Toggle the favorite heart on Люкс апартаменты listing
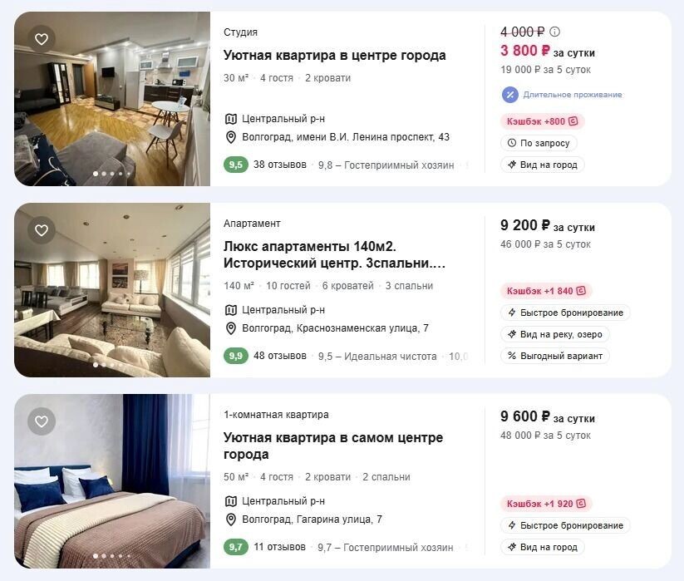This screenshot has height=581, width=684. click(41, 230)
